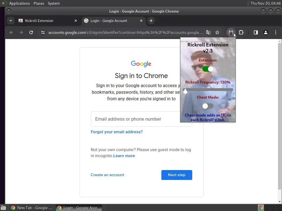Open the Chrome profile avatar
This screenshot has width=282, height=211.
[266, 32]
